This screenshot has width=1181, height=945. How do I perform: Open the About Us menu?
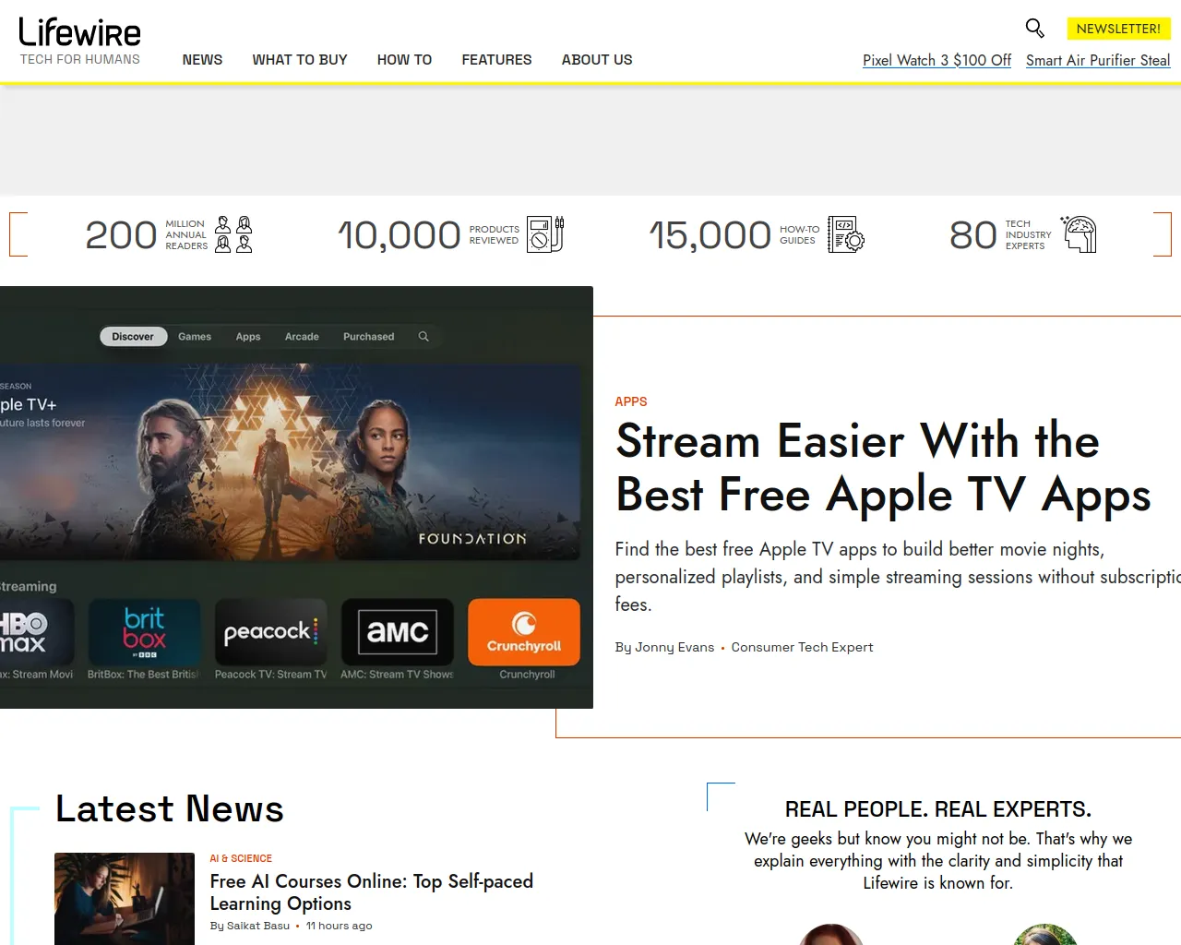point(597,60)
